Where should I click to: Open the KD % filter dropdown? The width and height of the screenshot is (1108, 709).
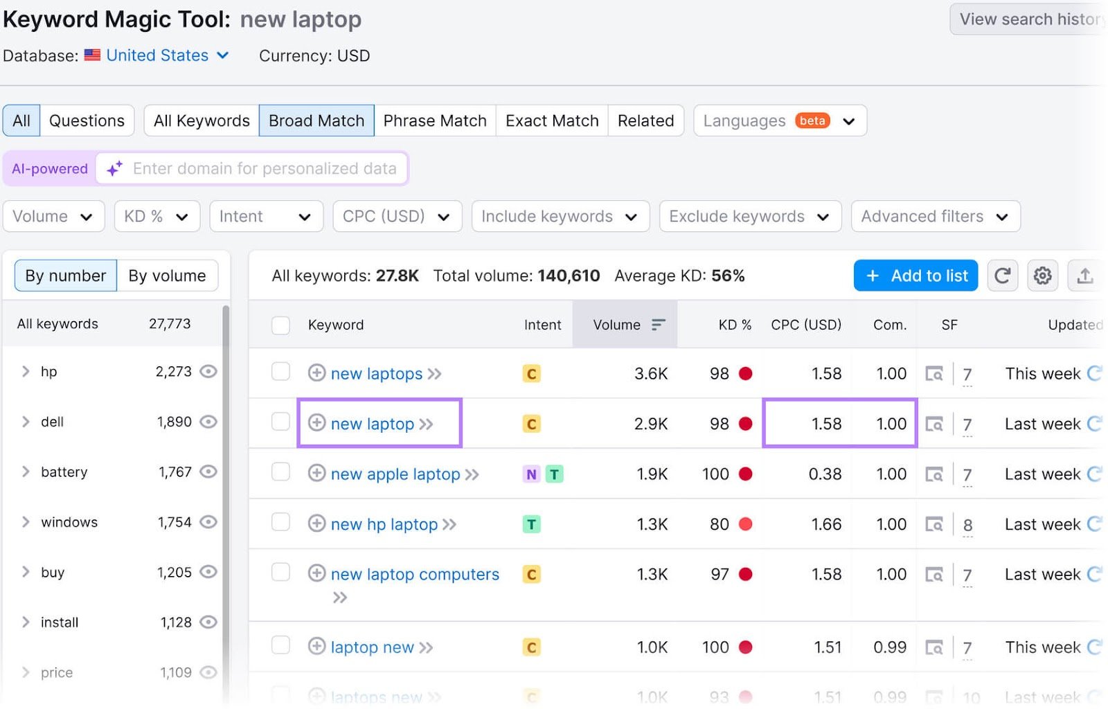pyautogui.click(x=157, y=216)
